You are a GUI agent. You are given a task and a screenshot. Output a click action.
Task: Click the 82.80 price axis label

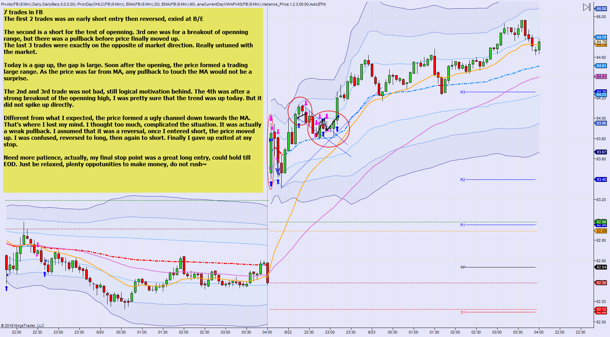tap(601, 240)
